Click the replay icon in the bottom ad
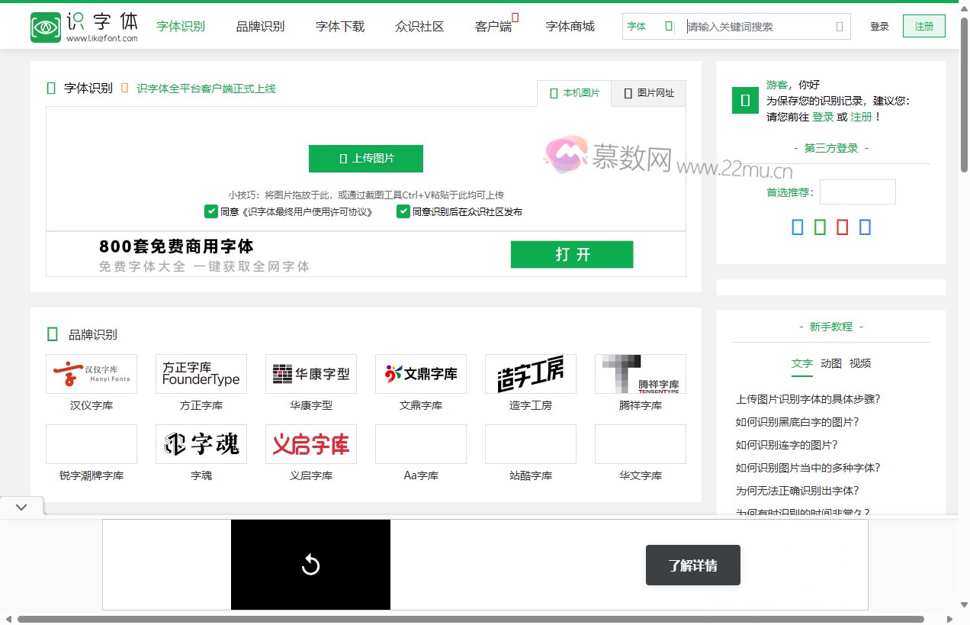Image resolution: width=970 pixels, height=625 pixels. 310,565
